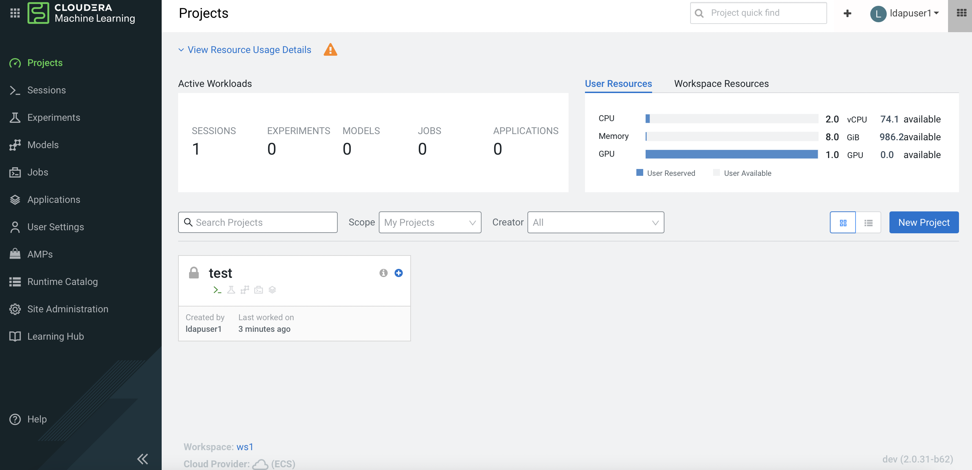Open the ws1 workspace link

(245, 447)
